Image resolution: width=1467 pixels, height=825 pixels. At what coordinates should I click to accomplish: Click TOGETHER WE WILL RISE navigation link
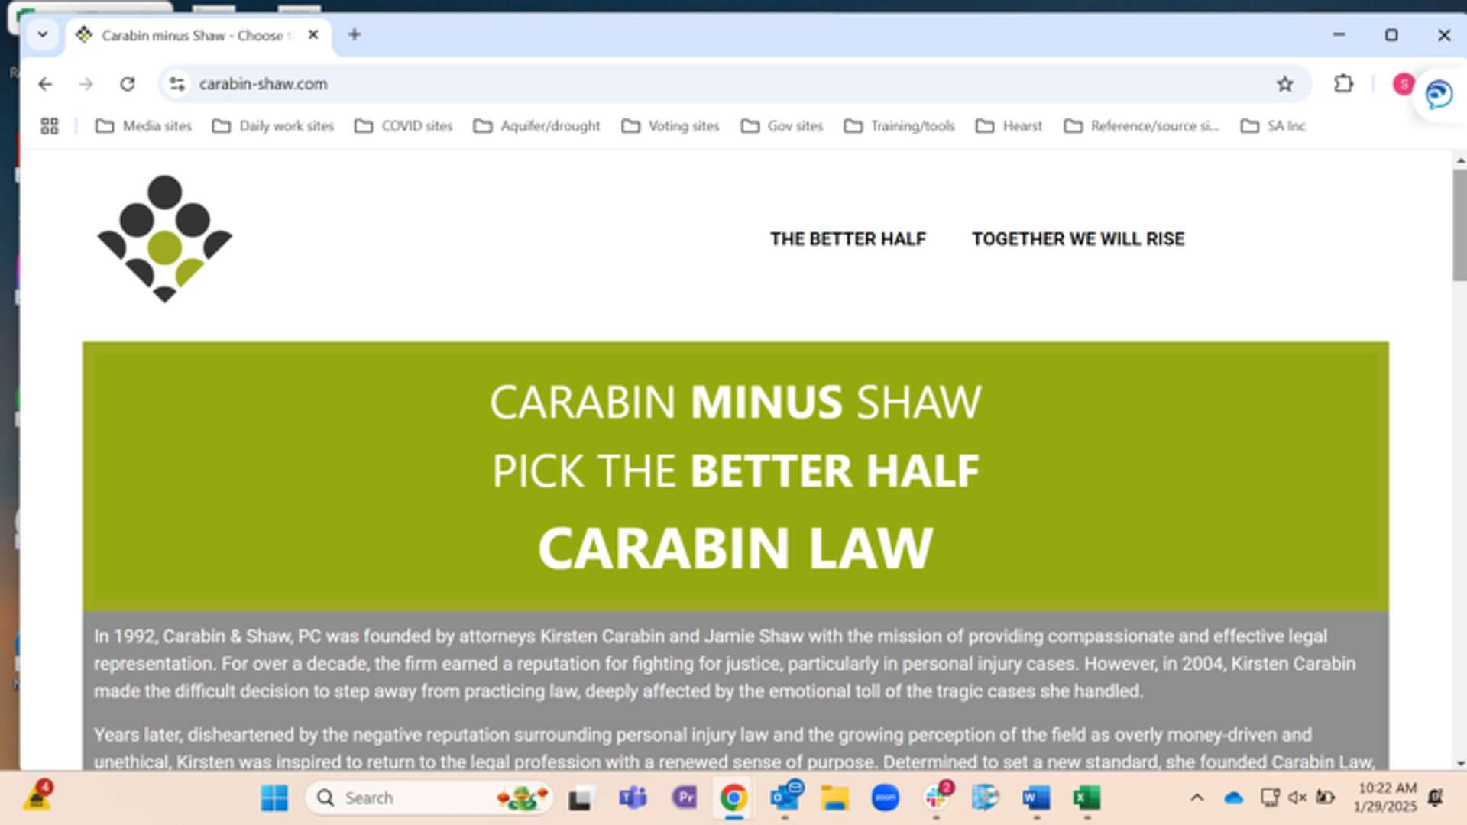coord(1077,239)
